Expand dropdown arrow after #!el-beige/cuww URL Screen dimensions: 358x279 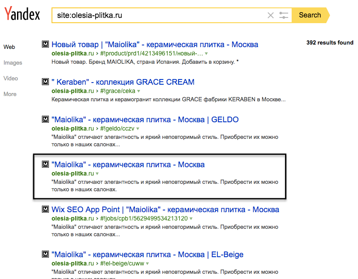click(x=148, y=264)
